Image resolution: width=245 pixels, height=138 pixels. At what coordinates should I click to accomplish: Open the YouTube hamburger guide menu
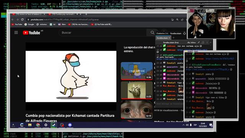[x=16, y=33]
